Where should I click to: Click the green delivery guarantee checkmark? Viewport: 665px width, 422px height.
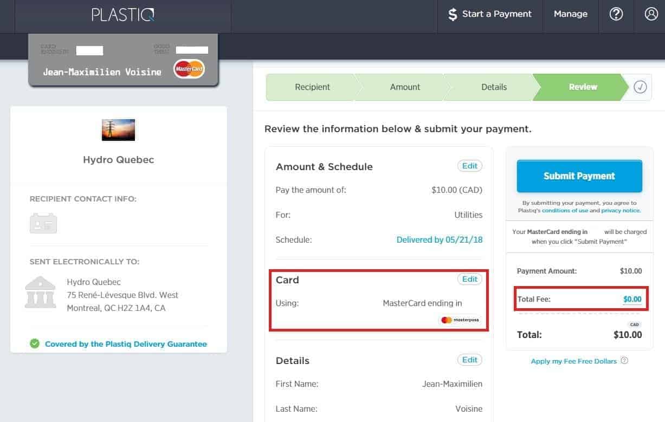[x=35, y=343]
